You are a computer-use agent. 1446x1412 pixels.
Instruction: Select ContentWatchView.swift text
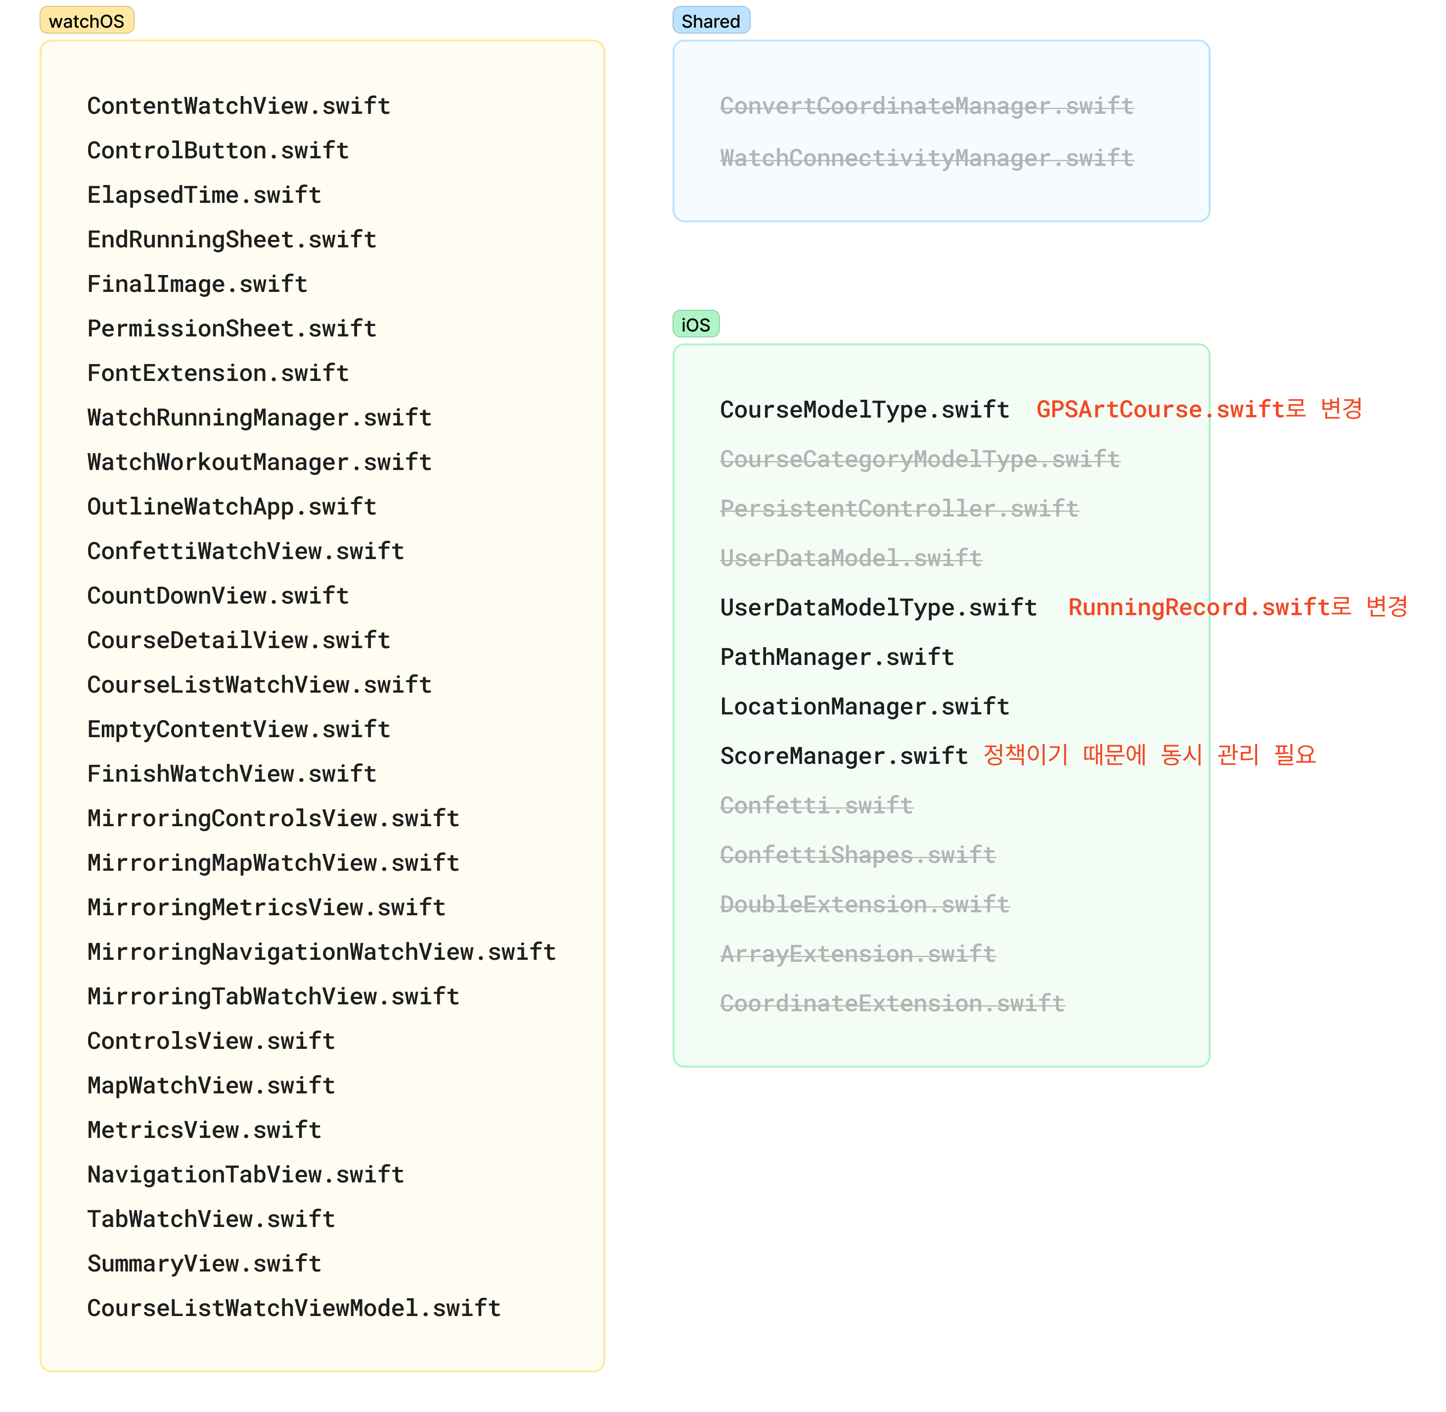click(x=238, y=105)
